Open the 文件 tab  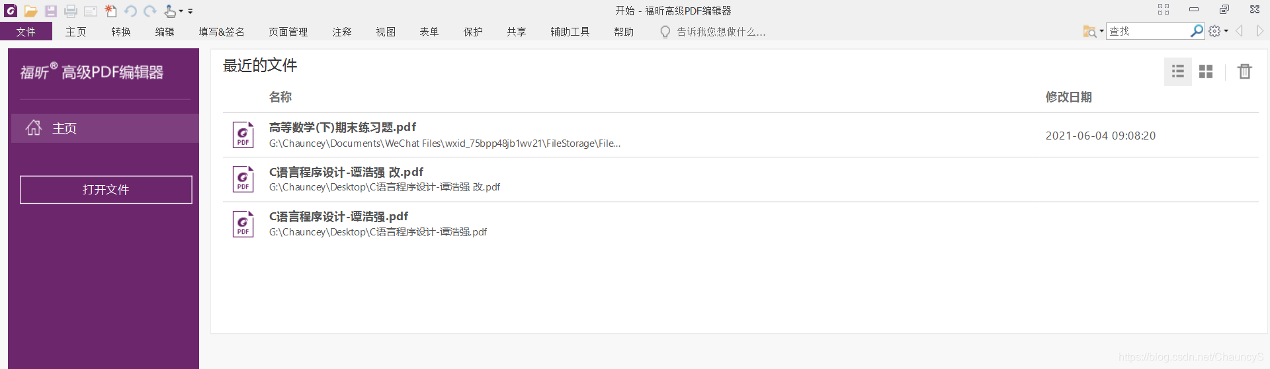[x=26, y=32]
